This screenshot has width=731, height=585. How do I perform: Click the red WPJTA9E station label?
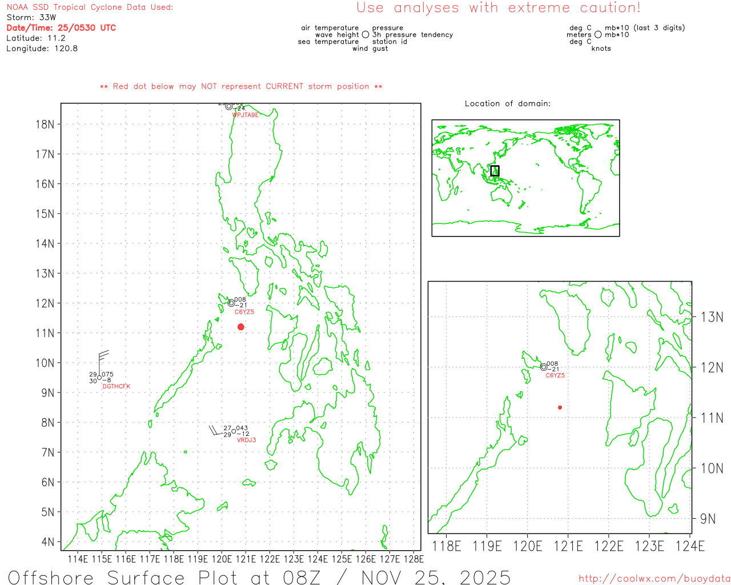tap(246, 115)
